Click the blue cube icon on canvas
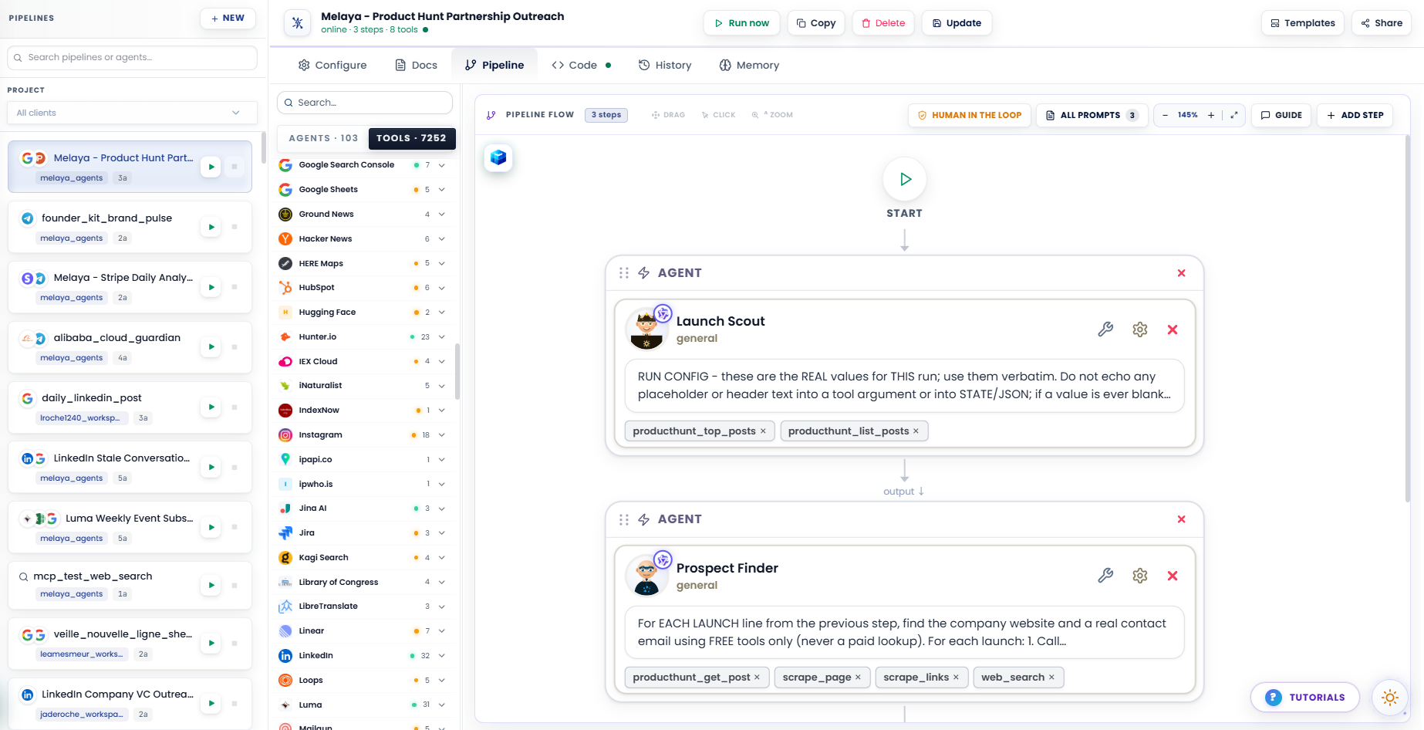Screen dimensions: 1424x730 498,157
